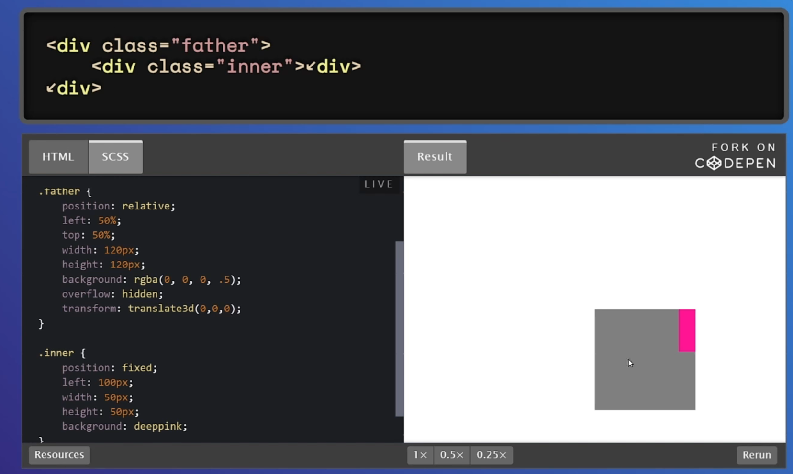Viewport: 793px width, 474px height.
Task: Select the SCSS tab
Action: [x=115, y=157]
